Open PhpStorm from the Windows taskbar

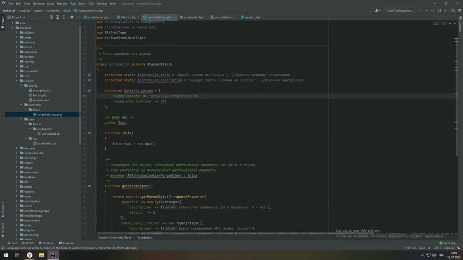coord(53,255)
